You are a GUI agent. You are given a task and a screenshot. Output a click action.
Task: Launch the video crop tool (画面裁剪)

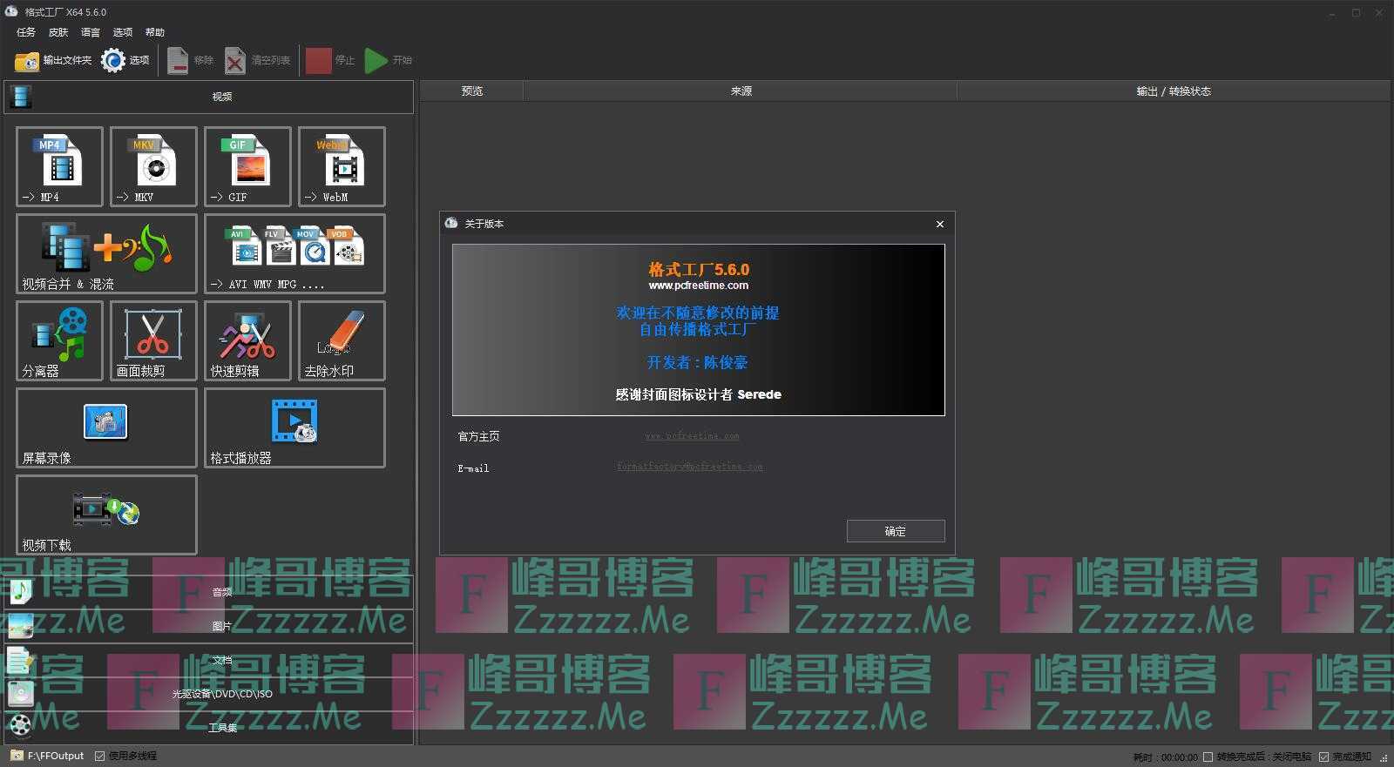coord(153,340)
